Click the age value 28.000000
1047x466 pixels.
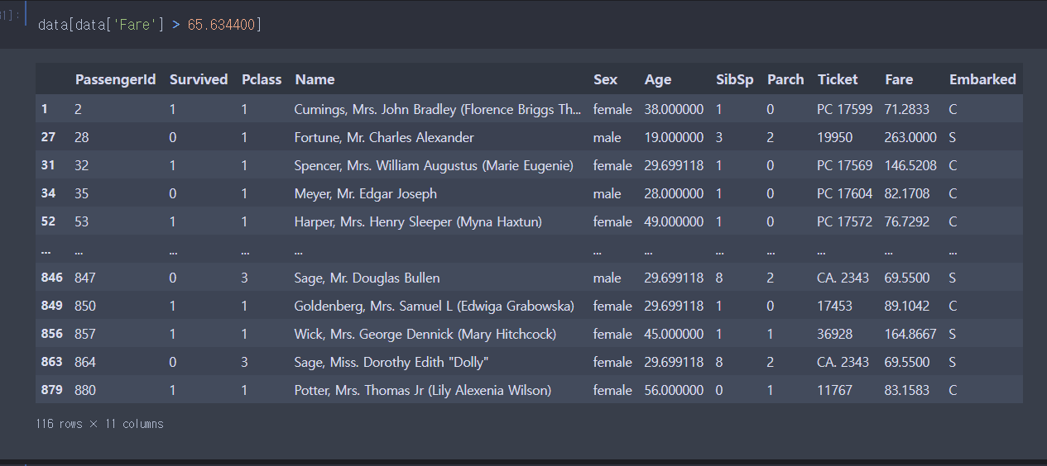(x=674, y=193)
